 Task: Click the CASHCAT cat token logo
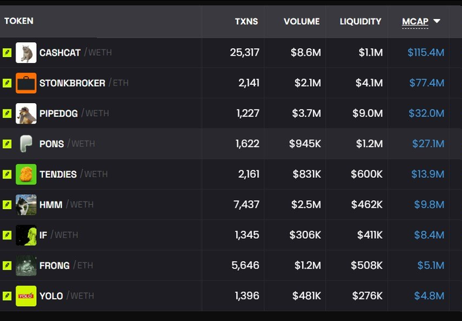click(x=26, y=53)
